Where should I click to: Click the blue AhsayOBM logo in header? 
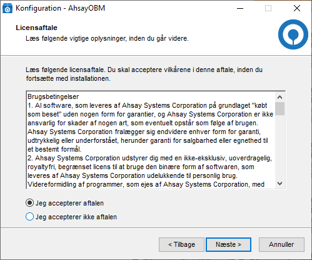click(x=293, y=34)
